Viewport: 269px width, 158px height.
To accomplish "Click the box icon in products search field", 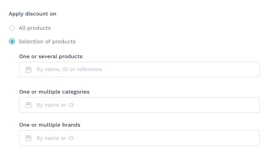I will [x=28, y=69].
